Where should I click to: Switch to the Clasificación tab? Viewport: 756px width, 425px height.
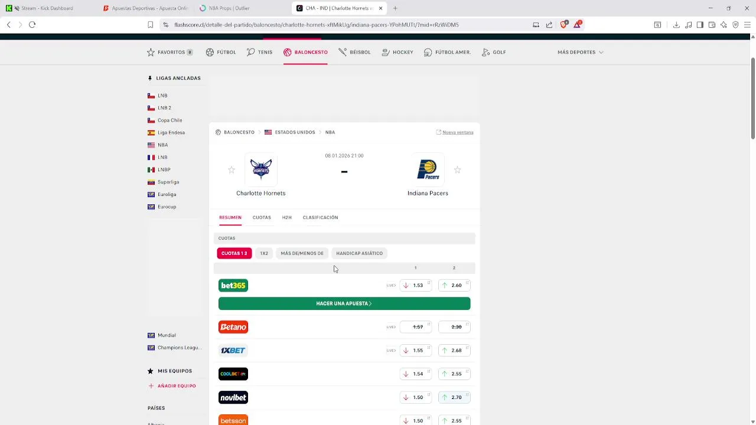click(320, 218)
